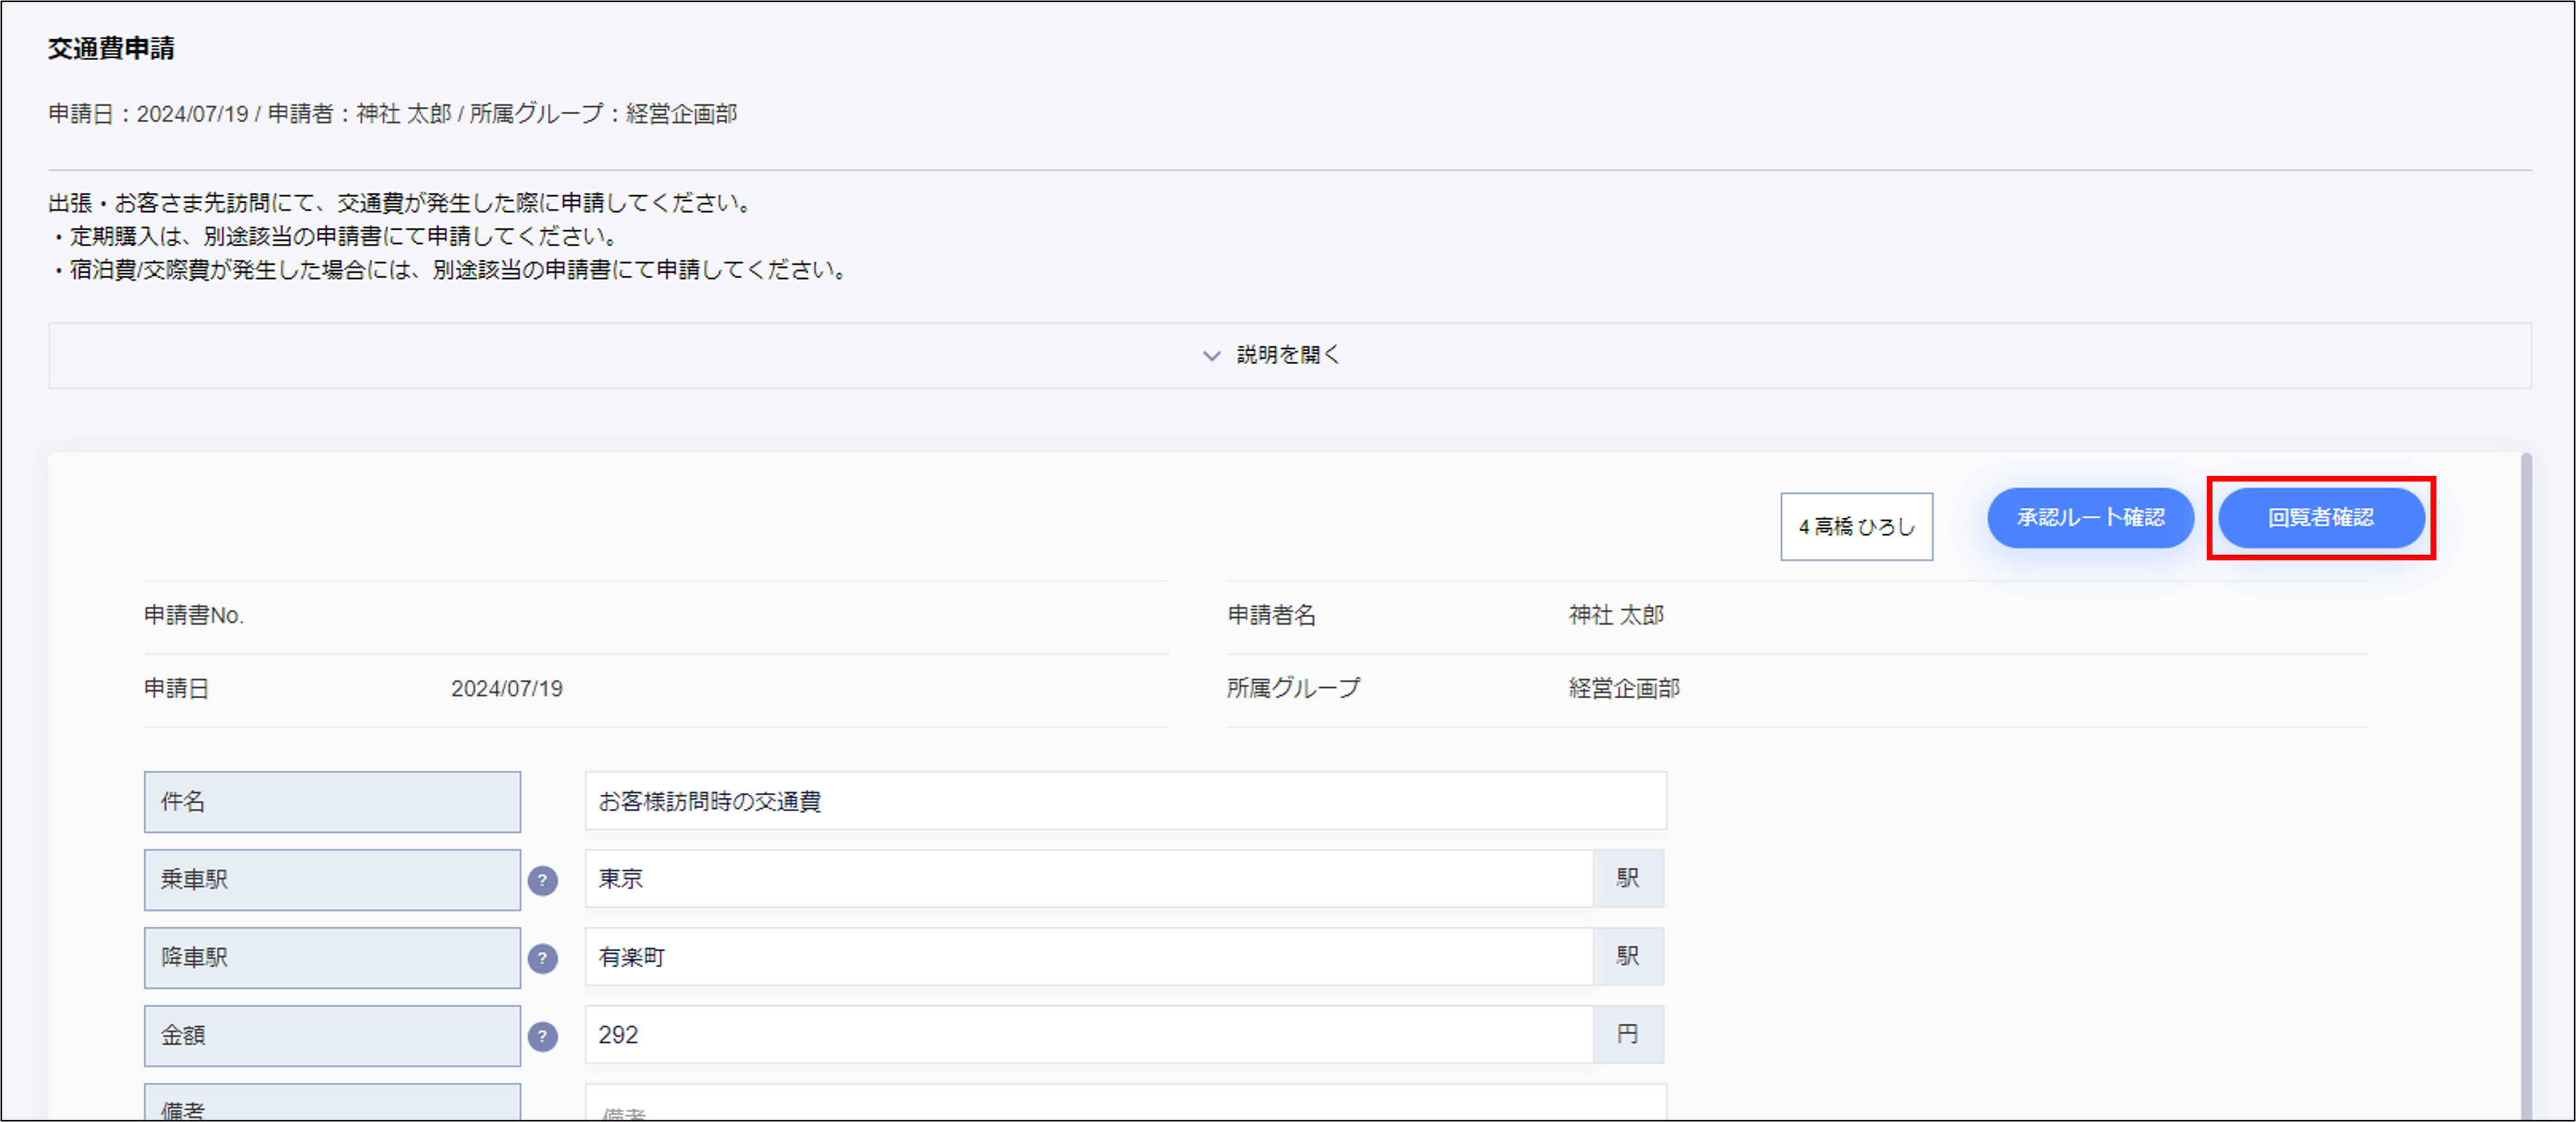This screenshot has width=2576, height=1122.
Task: Click the 申請者名 label
Action: click(1272, 615)
